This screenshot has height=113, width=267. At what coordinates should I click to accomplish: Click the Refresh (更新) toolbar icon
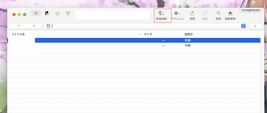tap(192, 13)
